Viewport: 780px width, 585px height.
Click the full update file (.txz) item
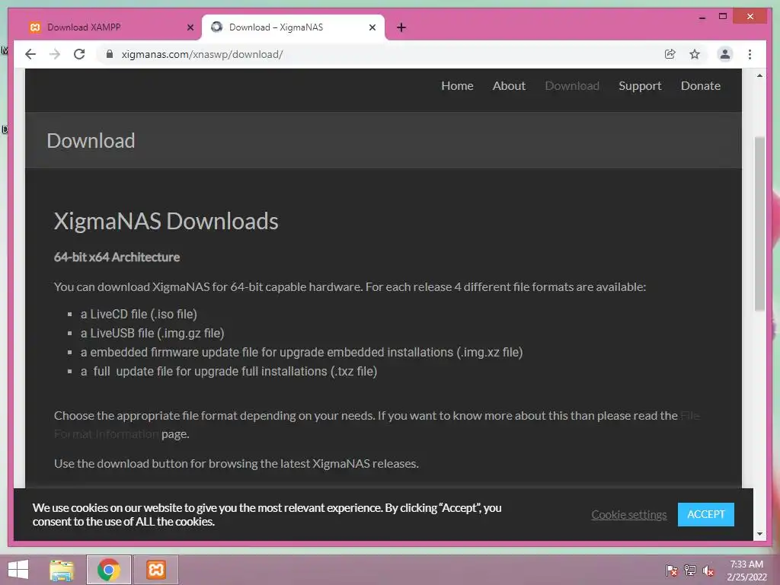[x=229, y=371]
